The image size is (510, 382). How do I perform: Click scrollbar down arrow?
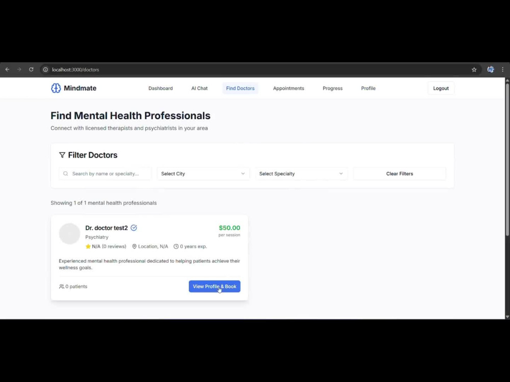coord(507,316)
